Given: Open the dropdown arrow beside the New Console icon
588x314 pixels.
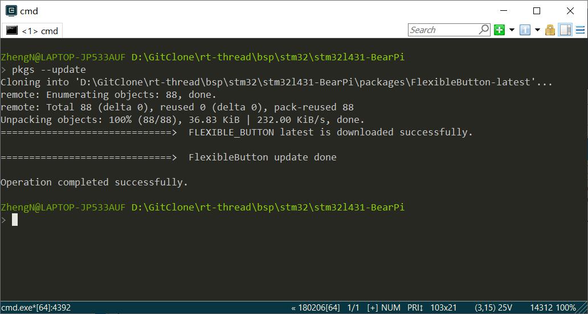Looking at the screenshot, I should pyautogui.click(x=512, y=30).
